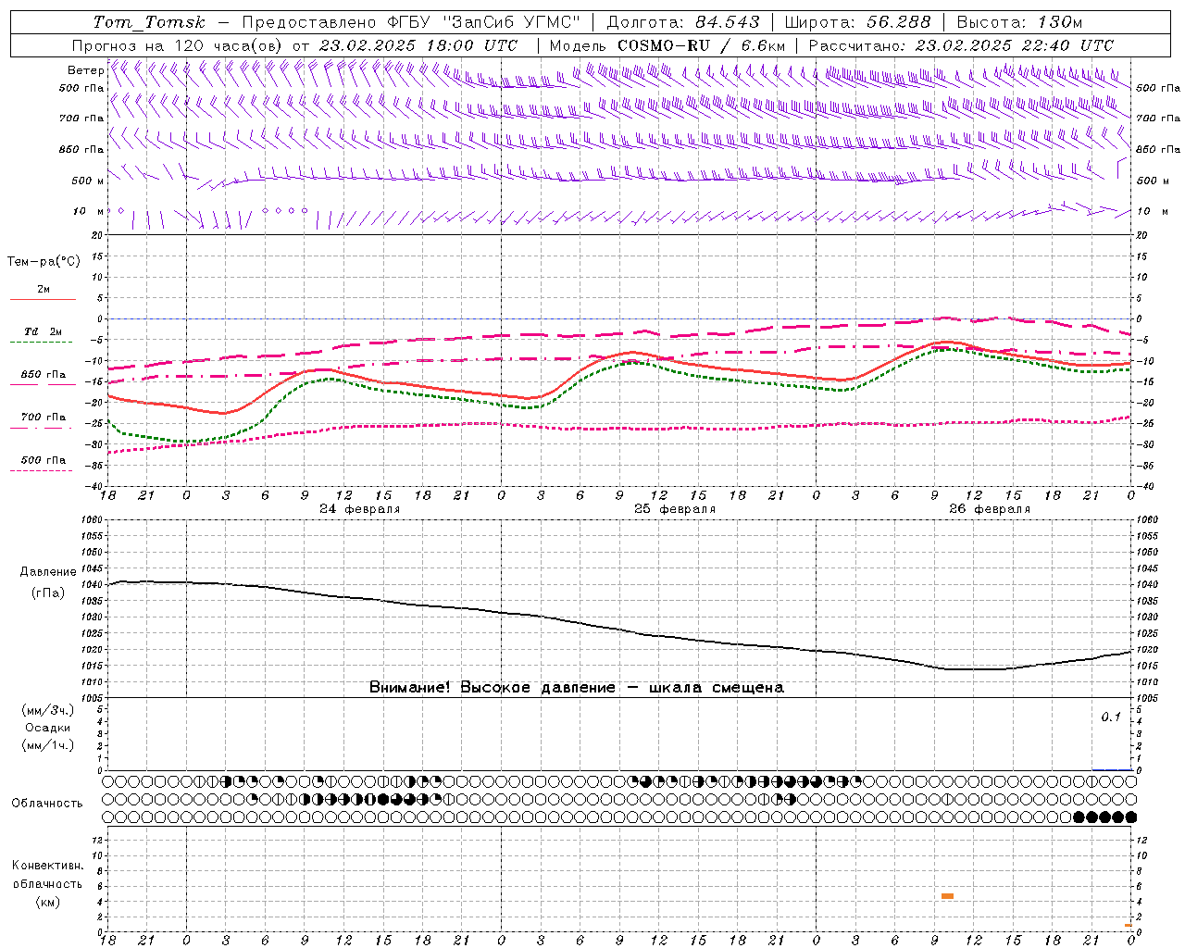Click the "Tom_Tomsk" station title
This screenshot has width=1185, height=948.
(149, 22)
